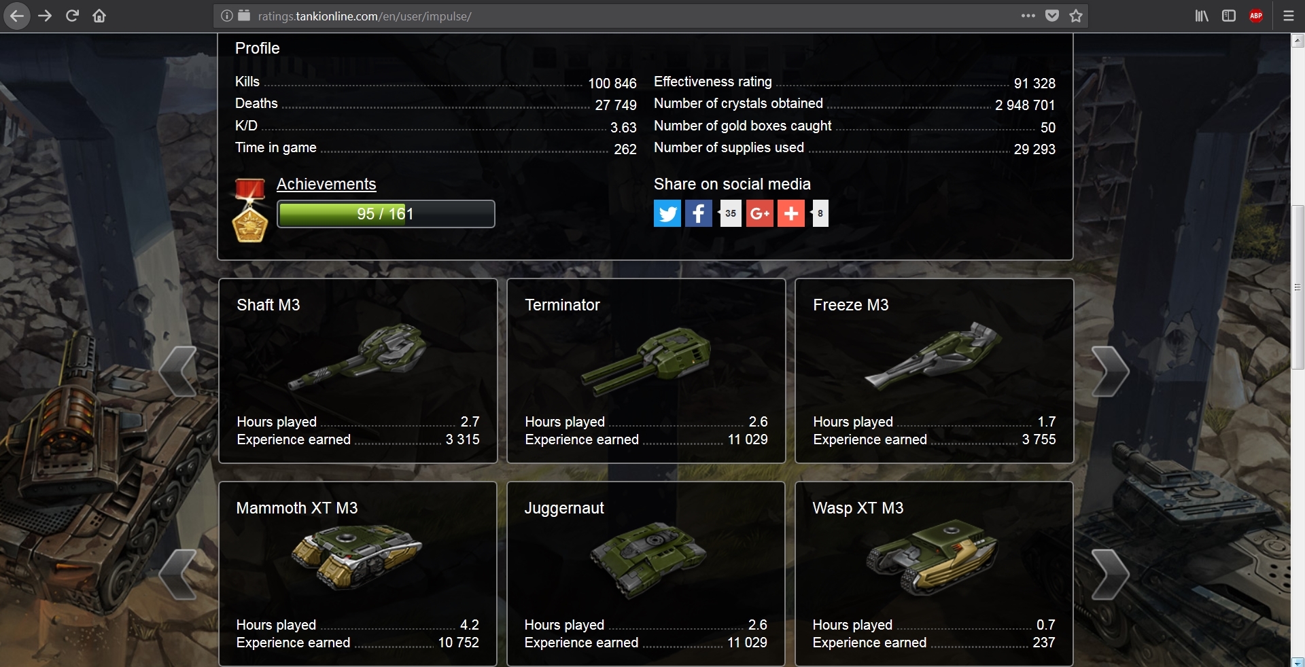
Task: Share profile on Twitter
Action: pyautogui.click(x=667, y=213)
